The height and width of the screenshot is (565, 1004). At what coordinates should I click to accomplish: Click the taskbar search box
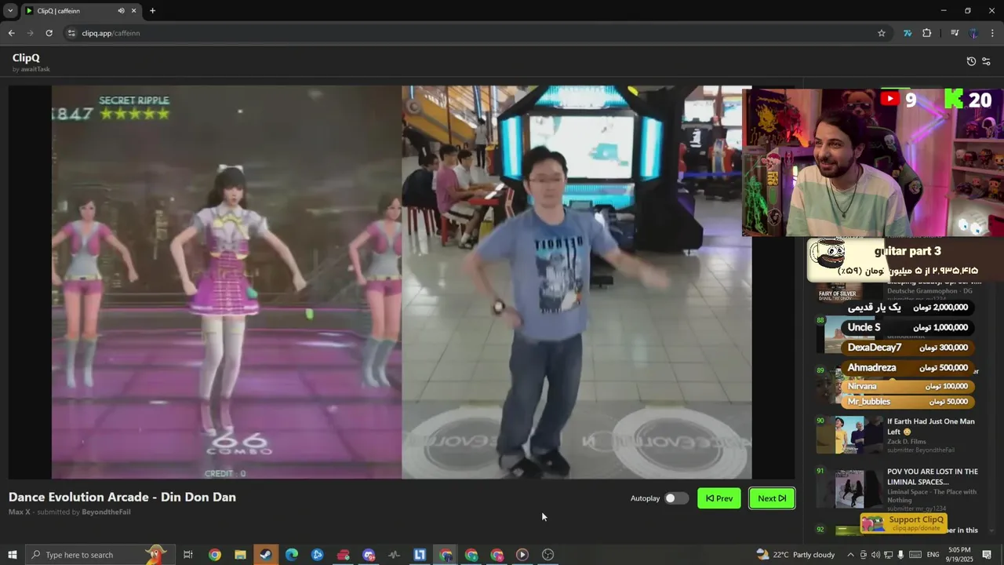(x=100, y=555)
